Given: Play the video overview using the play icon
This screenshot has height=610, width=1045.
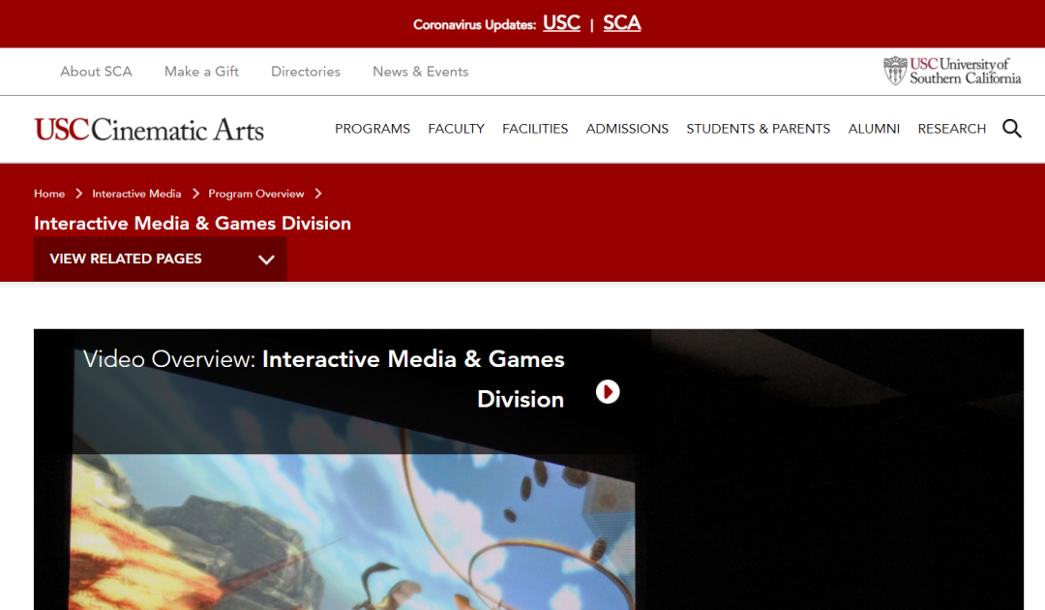Looking at the screenshot, I should coord(607,392).
